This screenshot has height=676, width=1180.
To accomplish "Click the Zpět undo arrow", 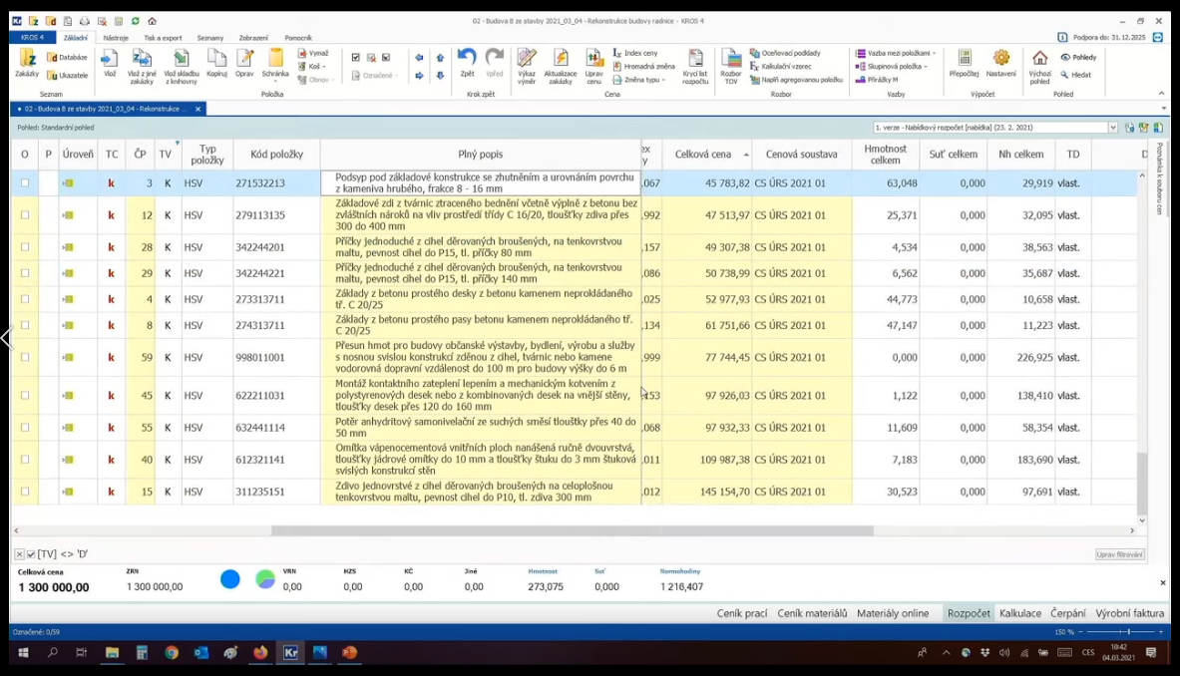I will tap(468, 63).
